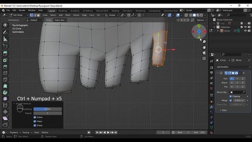
Task: Switch to the Modeling workspace tab
Action: point(63,11)
